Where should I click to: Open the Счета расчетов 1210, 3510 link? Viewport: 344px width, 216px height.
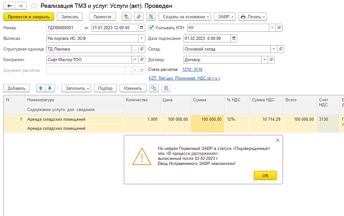[192, 69]
